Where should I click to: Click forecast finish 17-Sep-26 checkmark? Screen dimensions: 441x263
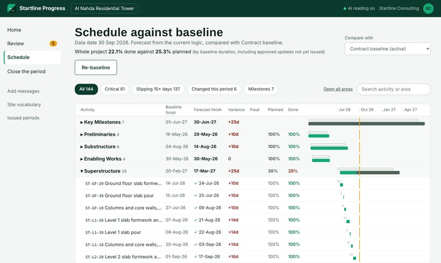click(196, 257)
